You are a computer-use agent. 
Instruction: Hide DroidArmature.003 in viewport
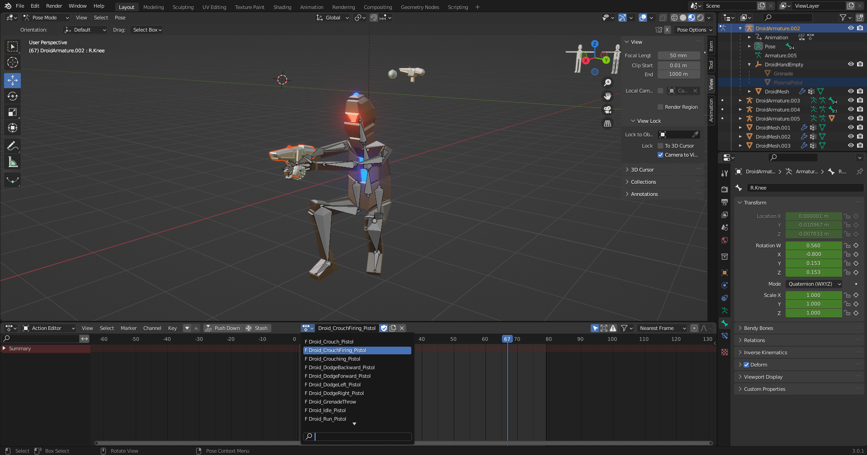(x=851, y=101)
